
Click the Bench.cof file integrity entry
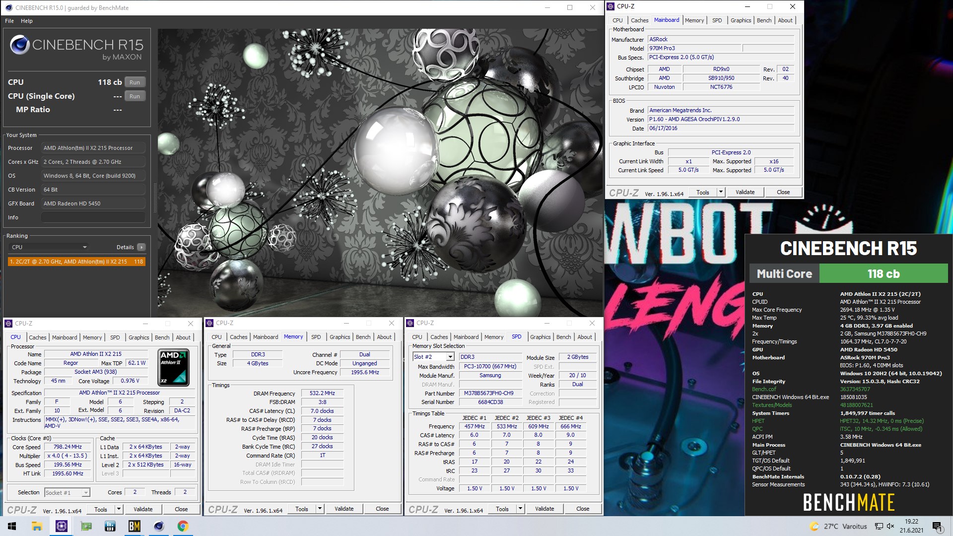tap(764, 389)
